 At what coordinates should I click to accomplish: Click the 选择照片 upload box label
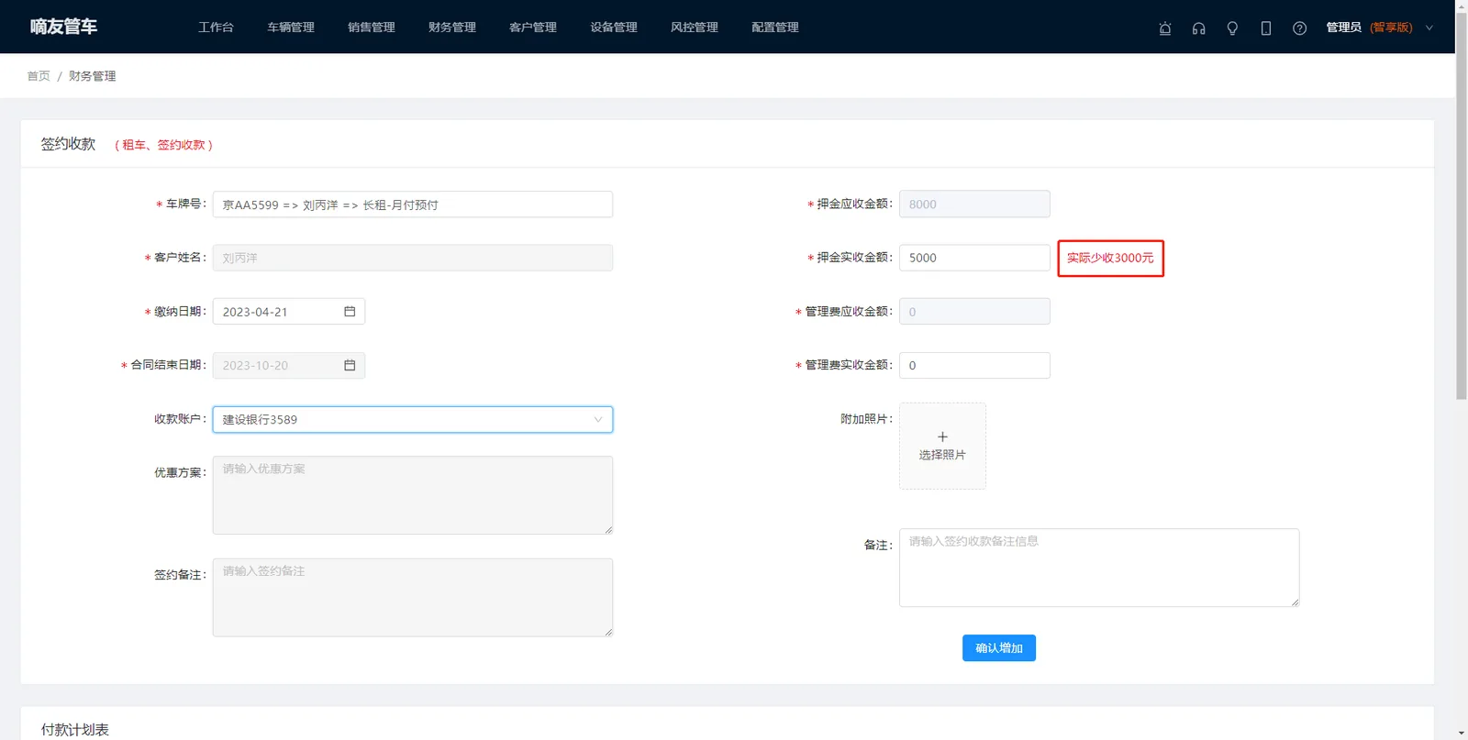[942, 455]
